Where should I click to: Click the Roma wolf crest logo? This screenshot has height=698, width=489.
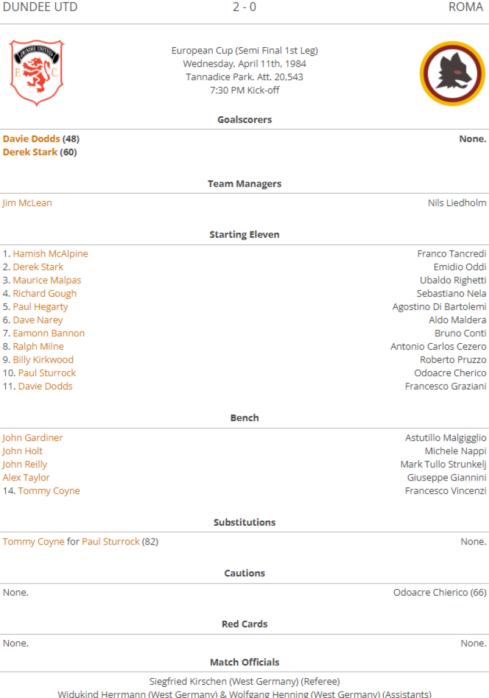(x=452, y=74)
